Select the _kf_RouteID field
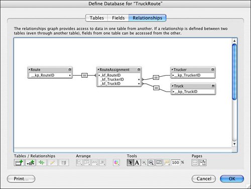The image size is (251, 189). pos(119,75)
